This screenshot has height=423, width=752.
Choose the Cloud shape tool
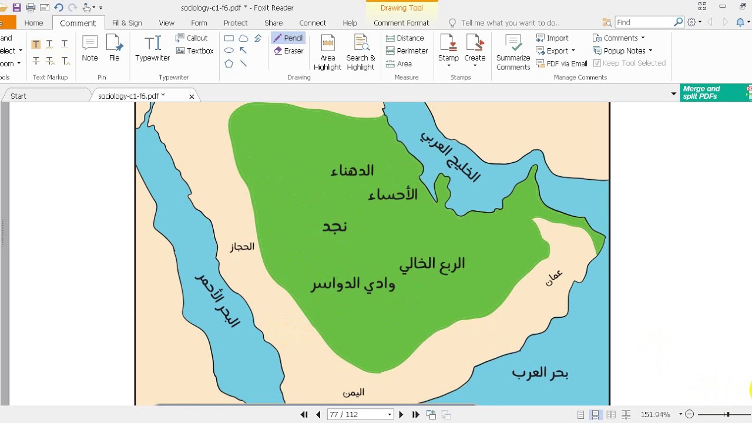[243, 38]
